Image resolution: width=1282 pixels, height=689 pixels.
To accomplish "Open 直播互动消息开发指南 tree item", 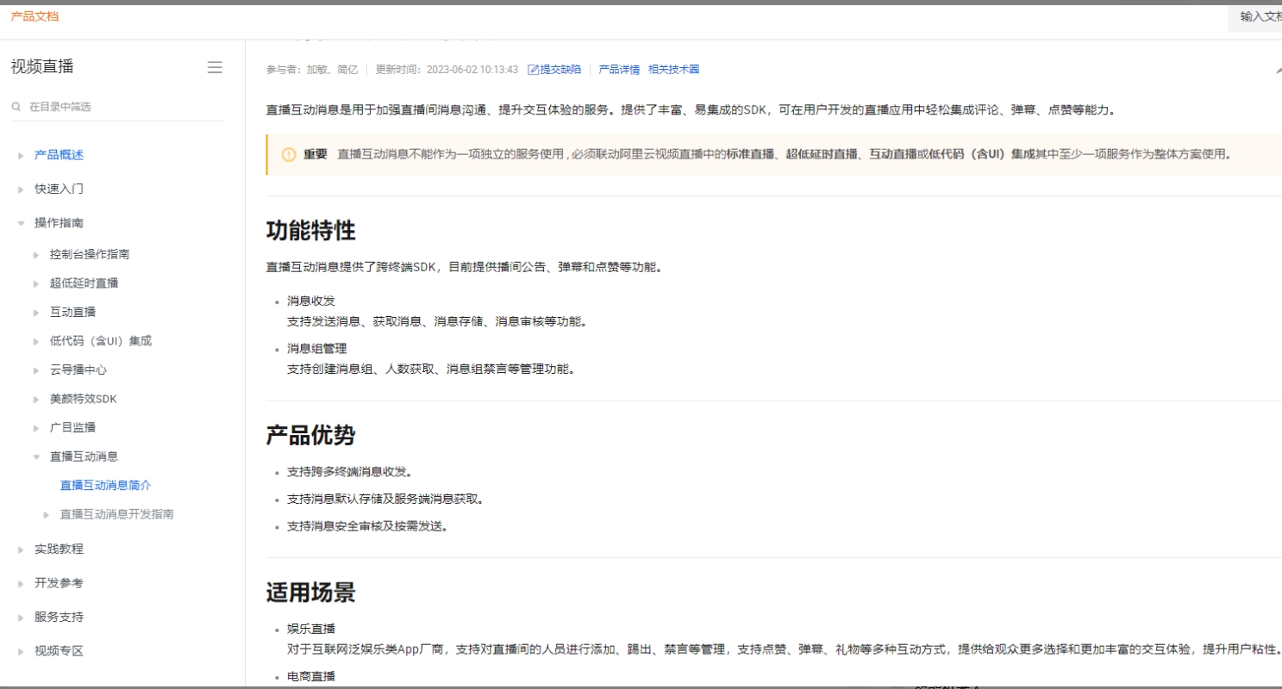I will coord(116,514).
